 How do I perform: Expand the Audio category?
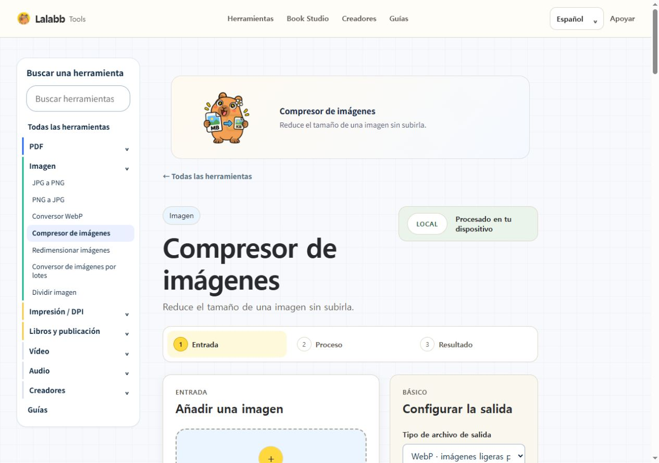point(78,371)
